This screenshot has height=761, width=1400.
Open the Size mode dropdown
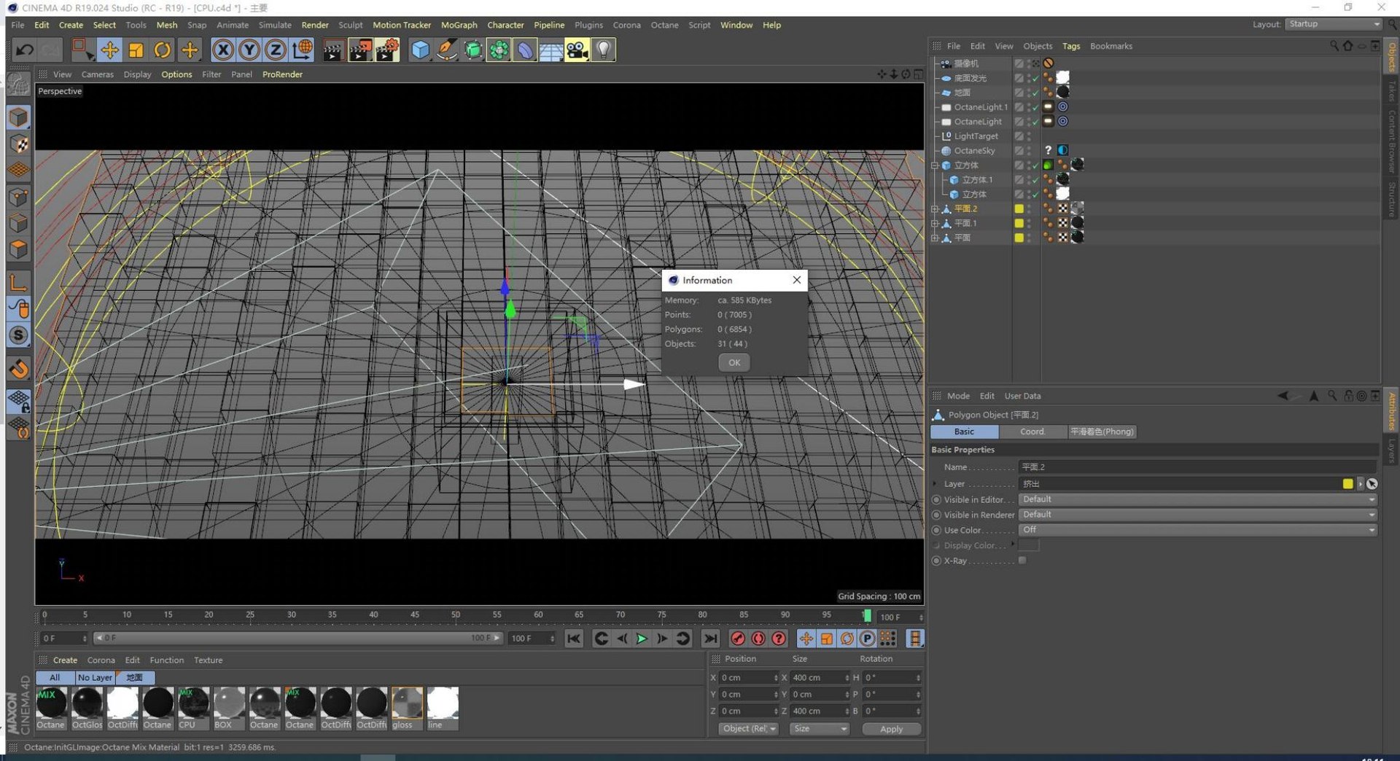click(x=820, y=729)
